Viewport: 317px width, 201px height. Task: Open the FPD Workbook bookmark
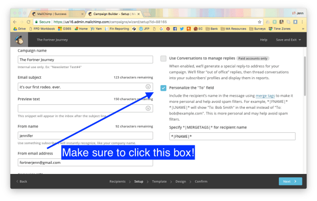pyautogui.click(x=42, y=29)
